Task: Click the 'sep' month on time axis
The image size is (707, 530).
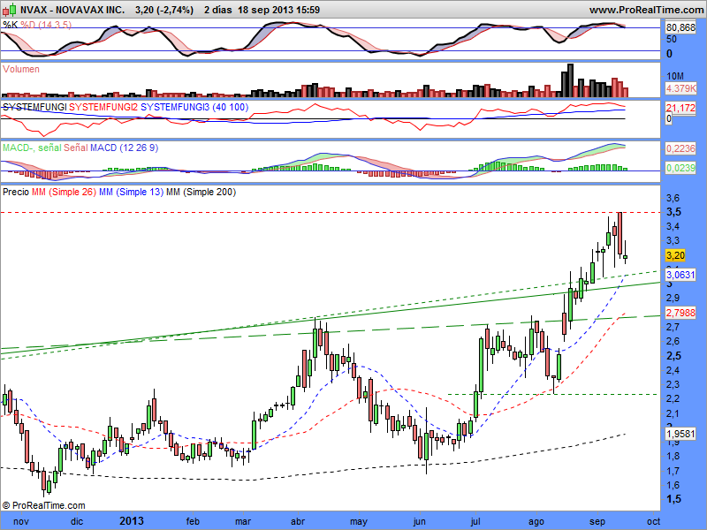Action: (x=597, y=522)
